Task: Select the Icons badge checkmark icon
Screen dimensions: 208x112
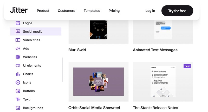Action: (18, 82)
